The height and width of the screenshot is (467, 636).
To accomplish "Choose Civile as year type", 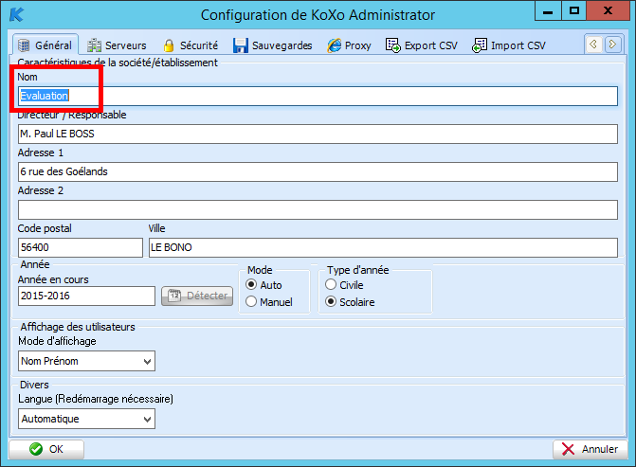I will pos(331,284).
